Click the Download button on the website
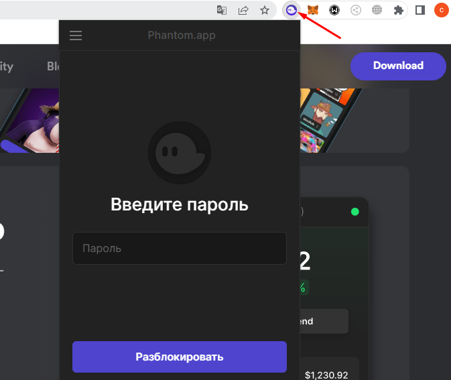 click(398, 66)
